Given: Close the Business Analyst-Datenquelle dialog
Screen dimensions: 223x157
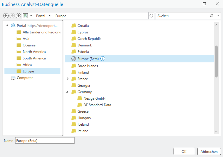Looking at the screenshot, I should click(x=217, y=4).
